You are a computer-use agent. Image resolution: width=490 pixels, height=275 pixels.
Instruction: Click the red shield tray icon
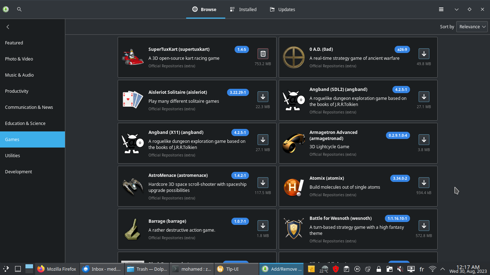point(336,269)
